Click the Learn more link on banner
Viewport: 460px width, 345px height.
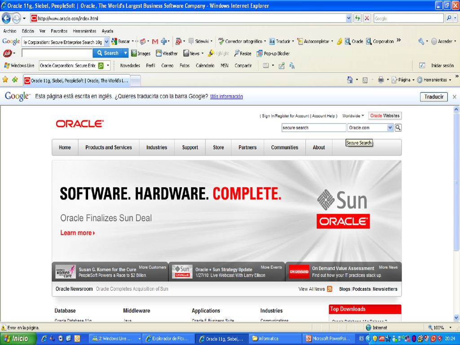[x=77, y=233]
